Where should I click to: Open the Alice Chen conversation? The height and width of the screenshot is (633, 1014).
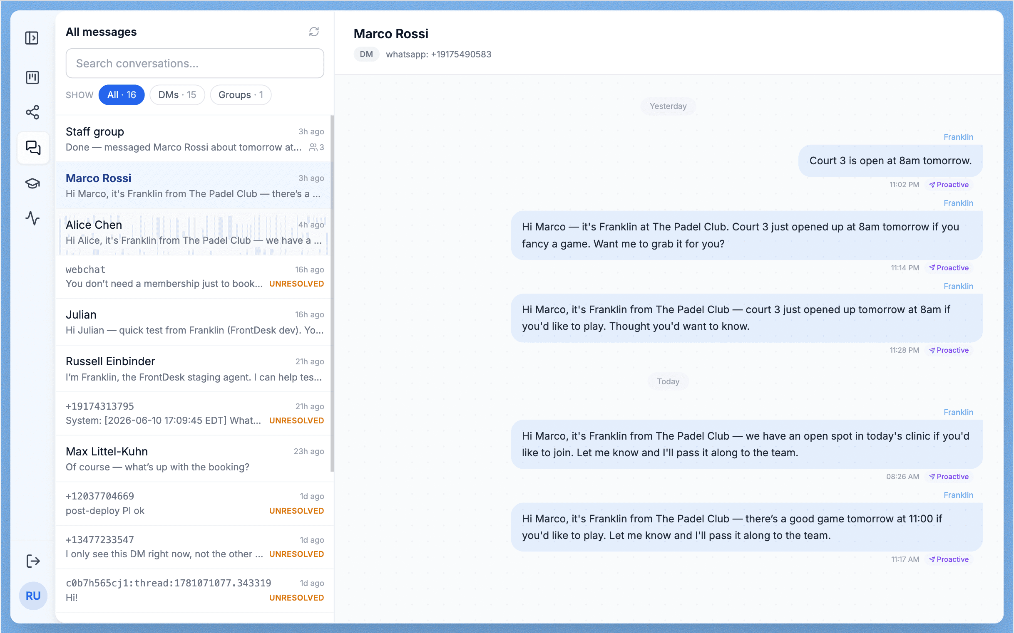193,232
